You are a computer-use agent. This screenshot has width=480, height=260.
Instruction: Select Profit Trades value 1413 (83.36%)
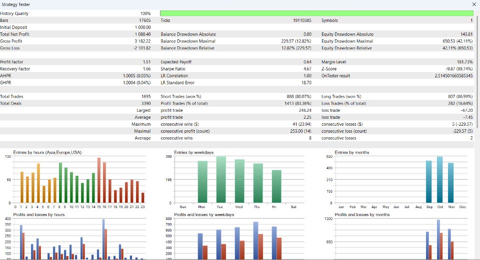[298, 104]
